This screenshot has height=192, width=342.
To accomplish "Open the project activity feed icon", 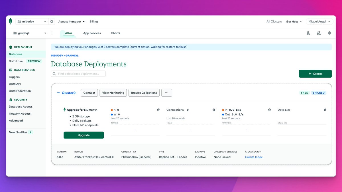I will click(319, 33).
